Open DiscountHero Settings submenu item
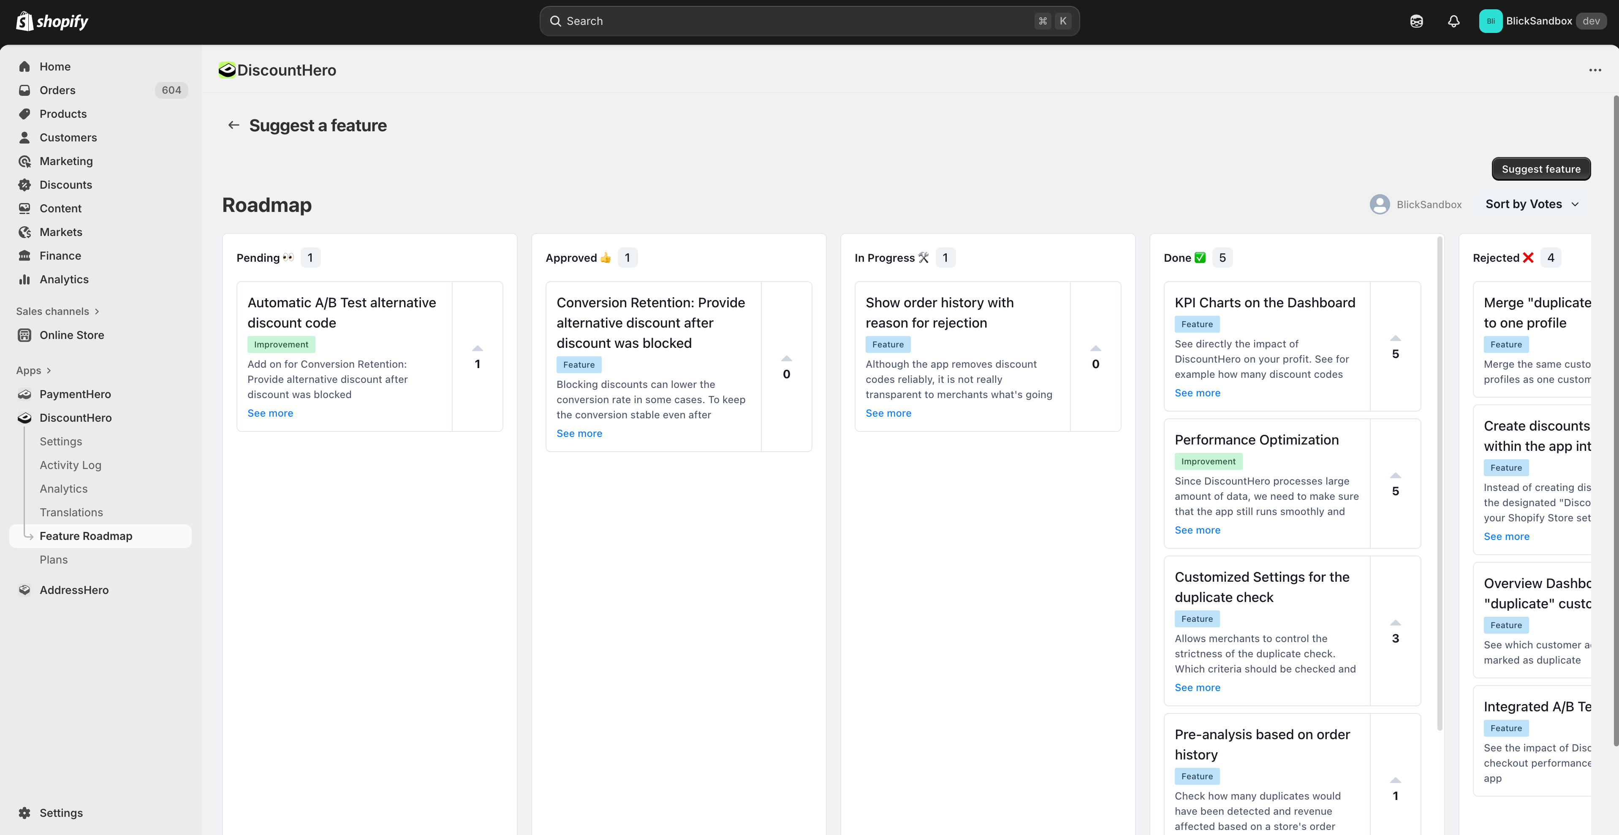This screenshot has height=835, width=1619. [61, 442]
